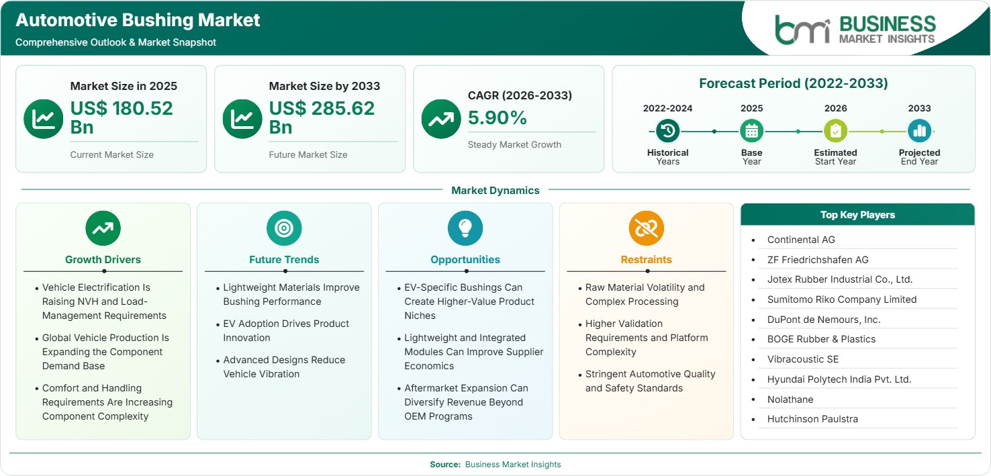The height and width of the screenshot is (476, 991).
Task: Click the Higher Validation Requirements bullet
Action: pos(647,338)
